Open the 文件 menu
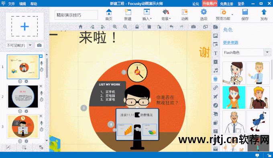The height and width of the screenshot is (158, 273). 11,4
